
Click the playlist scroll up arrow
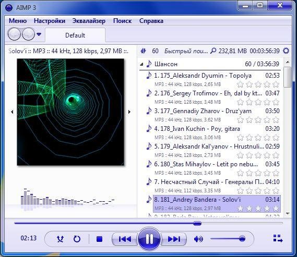(288, 62)
